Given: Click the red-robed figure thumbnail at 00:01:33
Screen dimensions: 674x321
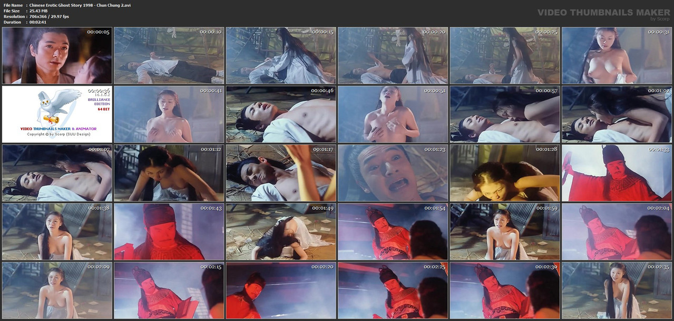Looking at the screenshot, I should (x=617, y=174).
